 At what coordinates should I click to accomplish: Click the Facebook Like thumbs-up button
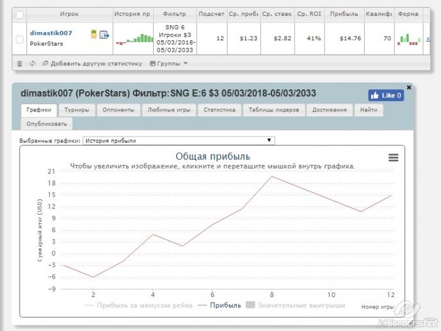386,96
